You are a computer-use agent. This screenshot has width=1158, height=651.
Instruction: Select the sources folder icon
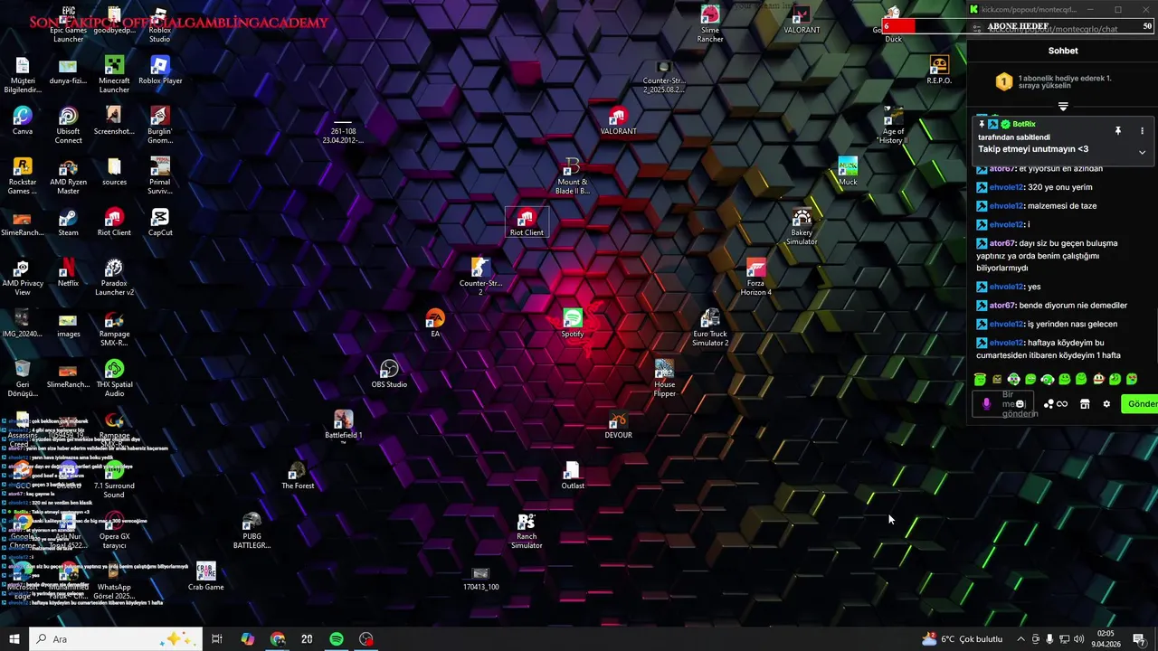[114, 172]
